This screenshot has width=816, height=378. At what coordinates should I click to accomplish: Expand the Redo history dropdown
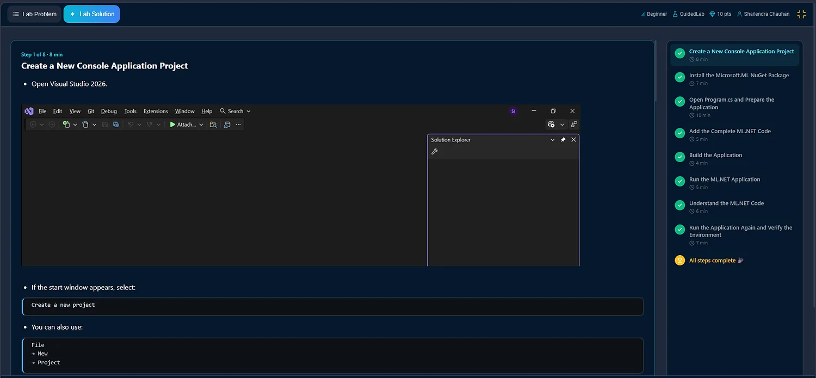(x=159, y=125)
